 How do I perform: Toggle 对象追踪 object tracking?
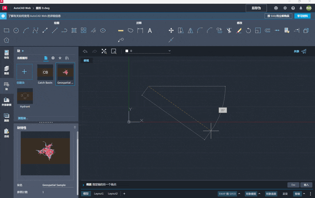pos(271,194)
